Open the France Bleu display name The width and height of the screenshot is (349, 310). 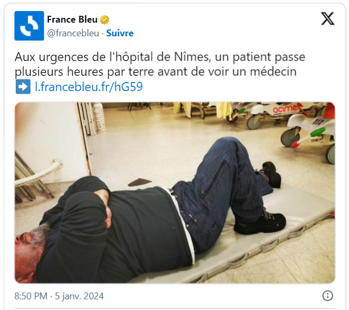tap(72, 19)
